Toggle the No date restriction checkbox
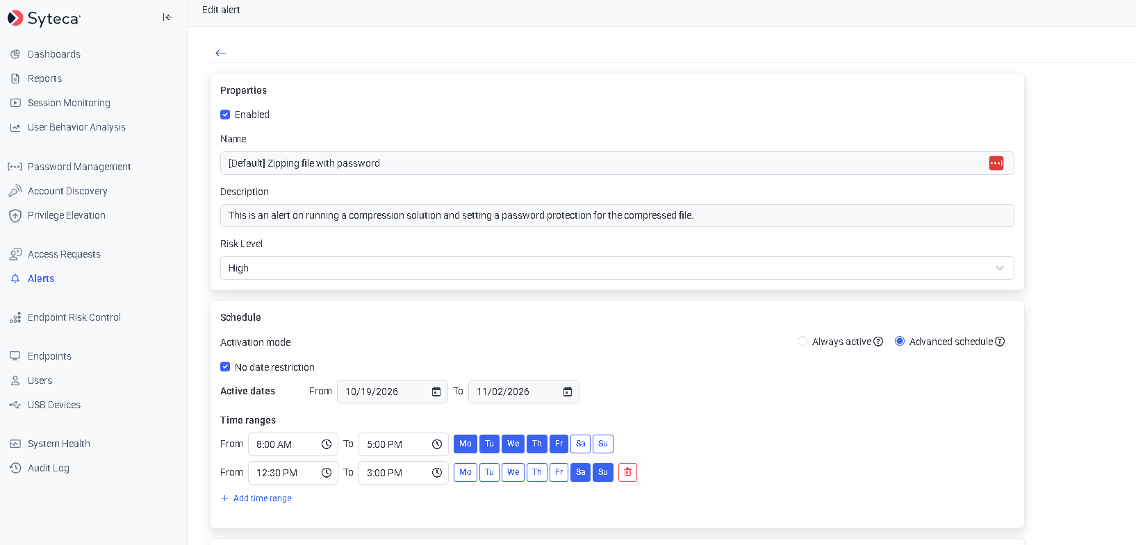The image size is (1136, 545). click(x=225, y=367)
